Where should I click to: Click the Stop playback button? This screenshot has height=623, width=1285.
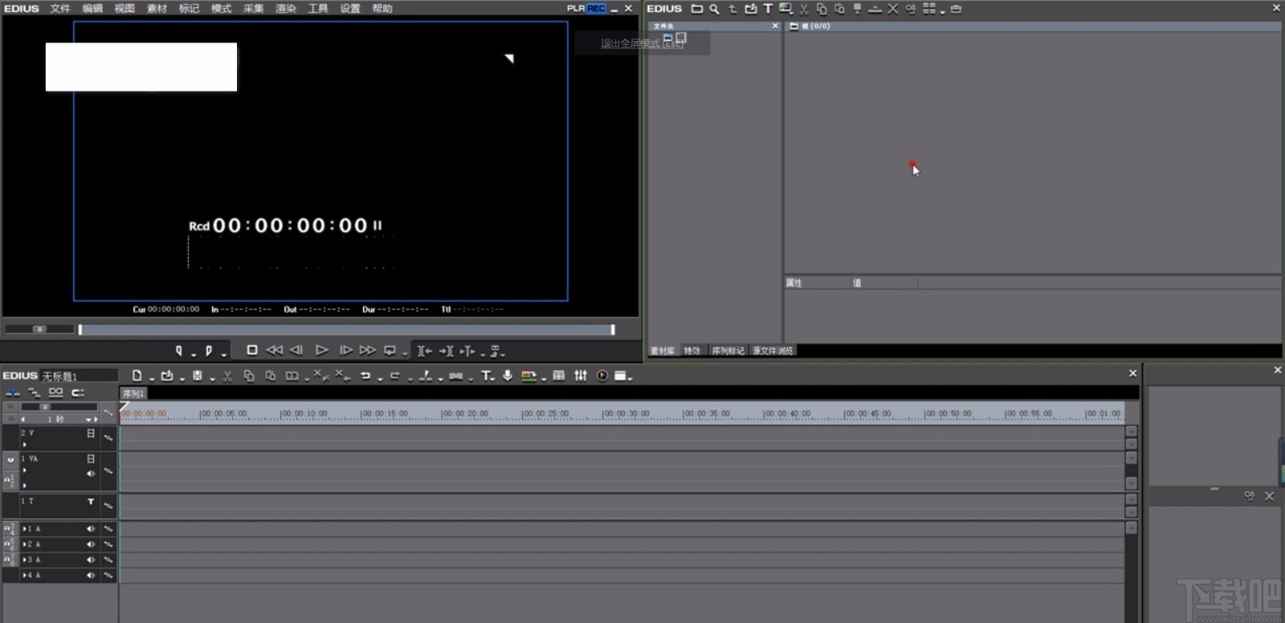(251, 350)
